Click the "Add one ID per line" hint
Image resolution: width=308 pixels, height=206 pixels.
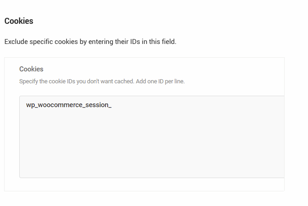pyautogui.click(x=160, y=81)
